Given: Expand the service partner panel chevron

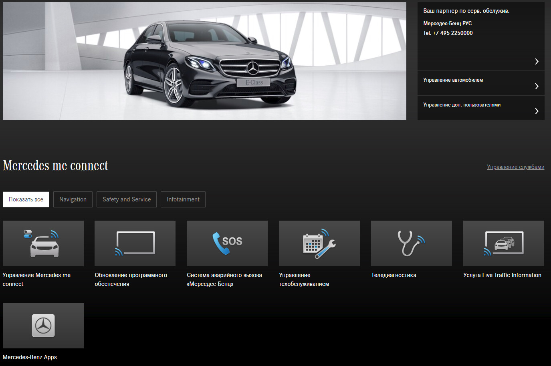Looking at the screenshot, I should click(537, 61).
